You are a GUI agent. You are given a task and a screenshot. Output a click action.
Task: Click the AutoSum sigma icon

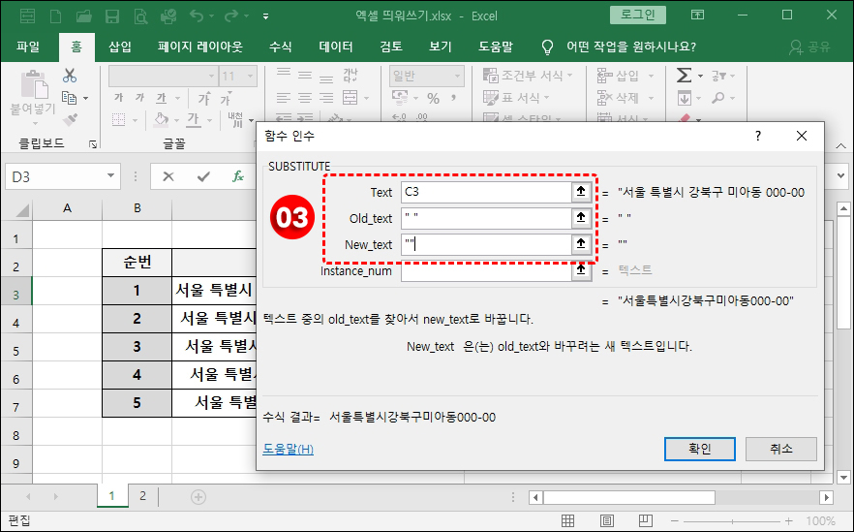coord(684,75)
